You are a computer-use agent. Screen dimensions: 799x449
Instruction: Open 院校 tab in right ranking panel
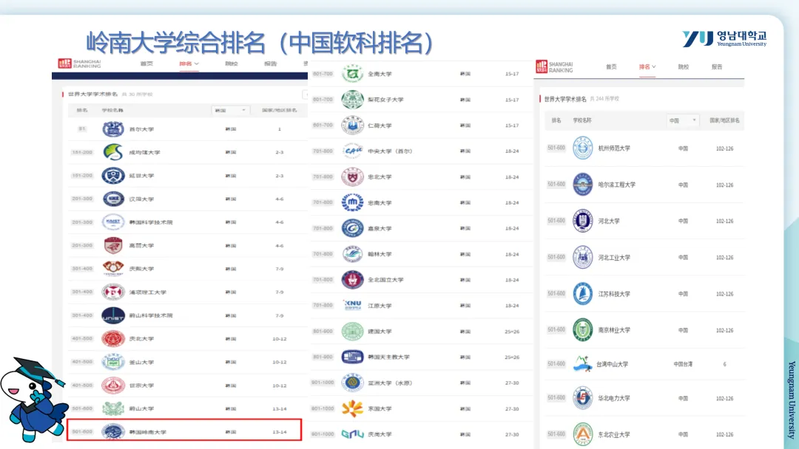point(684,66)
